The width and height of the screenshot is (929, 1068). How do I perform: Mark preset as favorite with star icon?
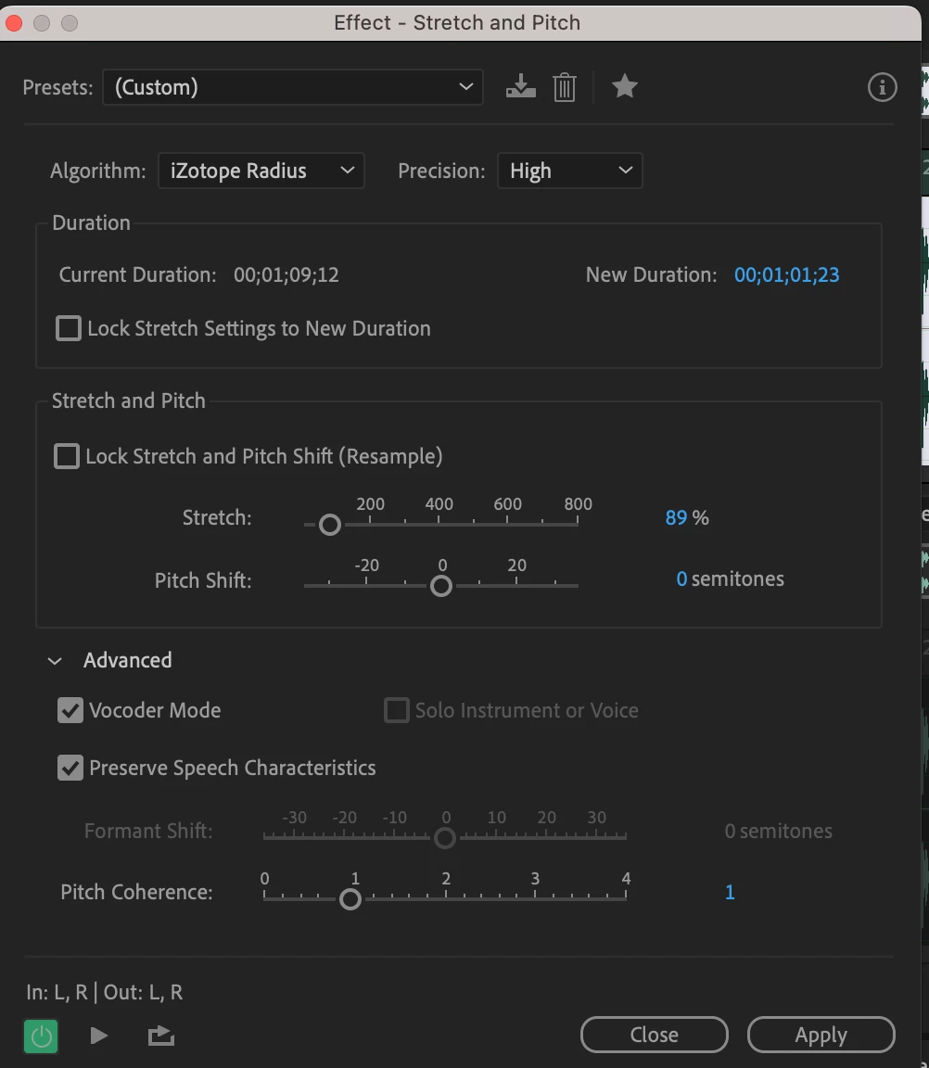pos(625,87)
